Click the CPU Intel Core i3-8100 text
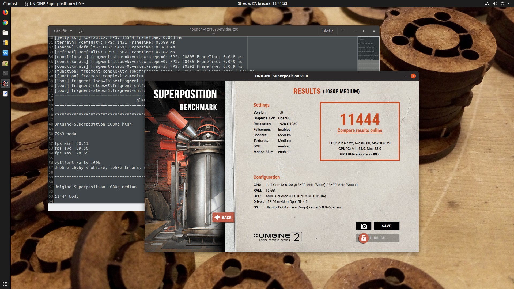 point(312,185)
